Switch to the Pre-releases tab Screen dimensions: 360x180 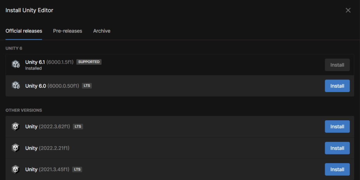click(x=67, y=31)
